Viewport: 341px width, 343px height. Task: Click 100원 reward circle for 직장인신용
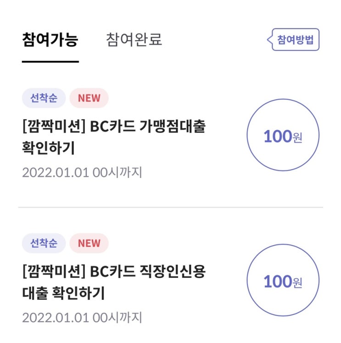[283, 281]
